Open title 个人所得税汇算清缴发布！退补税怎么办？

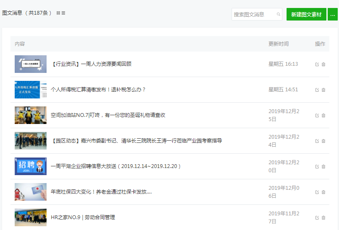(x=98, y=89)
